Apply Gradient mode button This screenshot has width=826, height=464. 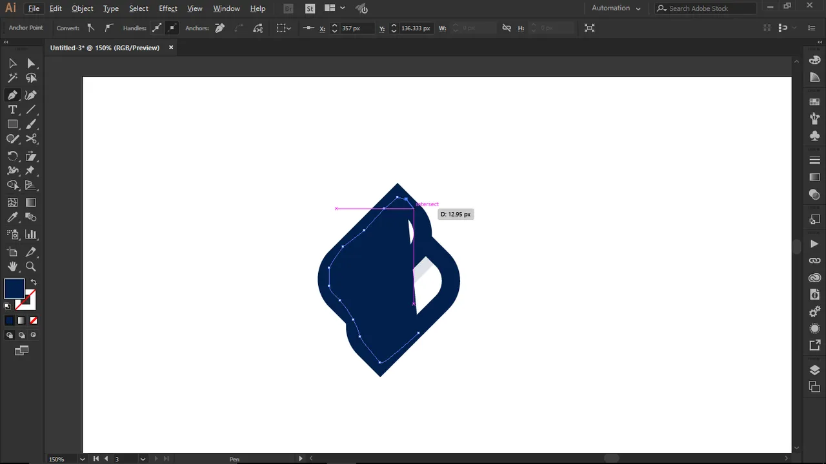point(21,320)
